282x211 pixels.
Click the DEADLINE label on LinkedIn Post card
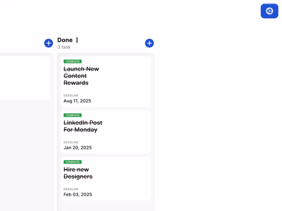click(x=71, y=142)
